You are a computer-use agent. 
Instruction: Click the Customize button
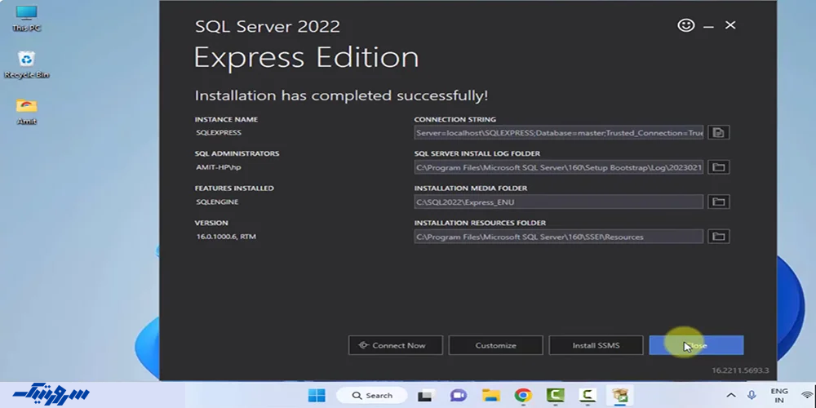tap(495, 345)
